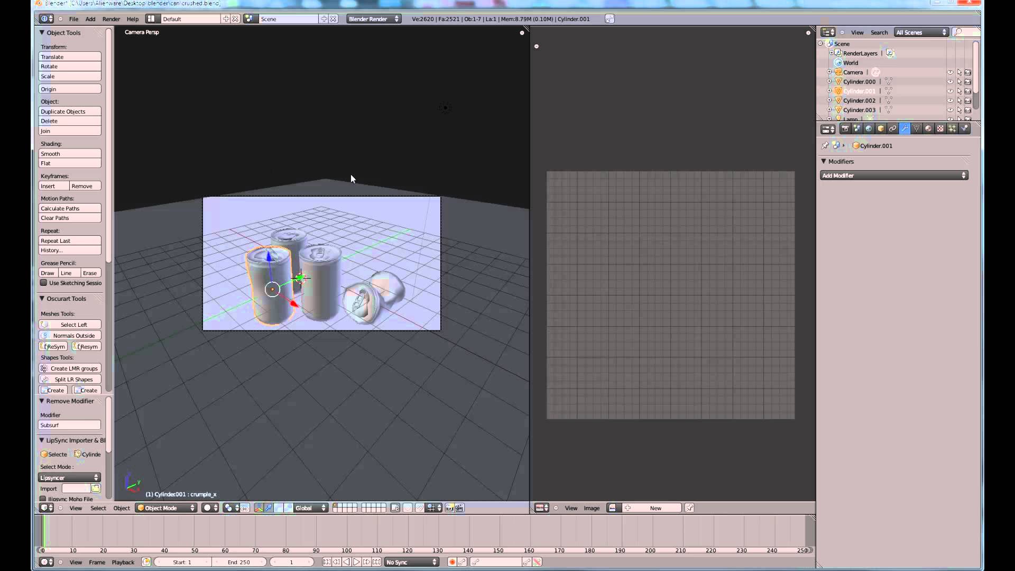The image size is (1015, 571).
Task: Toggle visibility eye for Cylinder.000
Action: click(950, 82)
